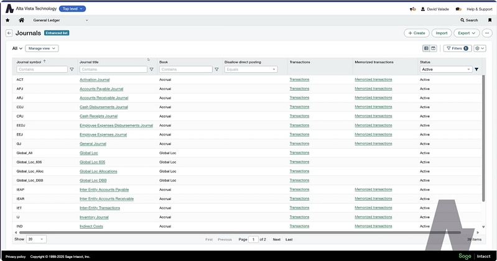497x261 pixels.
Task: Click the back arrow beside Journals
Action: (x=9, y=33)
